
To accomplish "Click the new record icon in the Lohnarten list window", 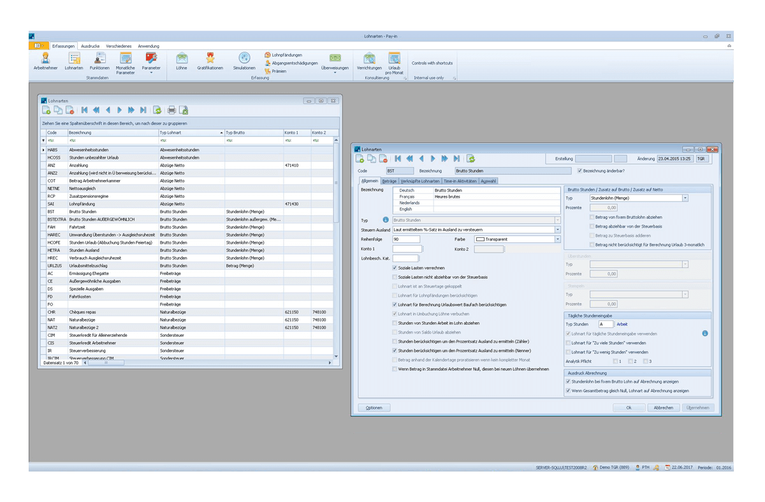I will click(47, 110).
